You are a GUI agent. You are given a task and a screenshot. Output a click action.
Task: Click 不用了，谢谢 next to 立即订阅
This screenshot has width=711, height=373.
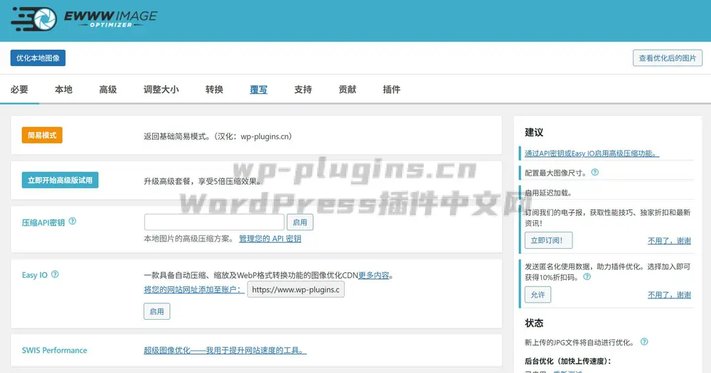[x=669, y=241]
